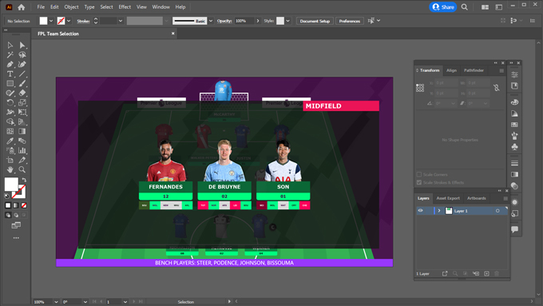Open the Edit Toolbar three-dots button
543x306 pixels.
click(x=16, y=238)
